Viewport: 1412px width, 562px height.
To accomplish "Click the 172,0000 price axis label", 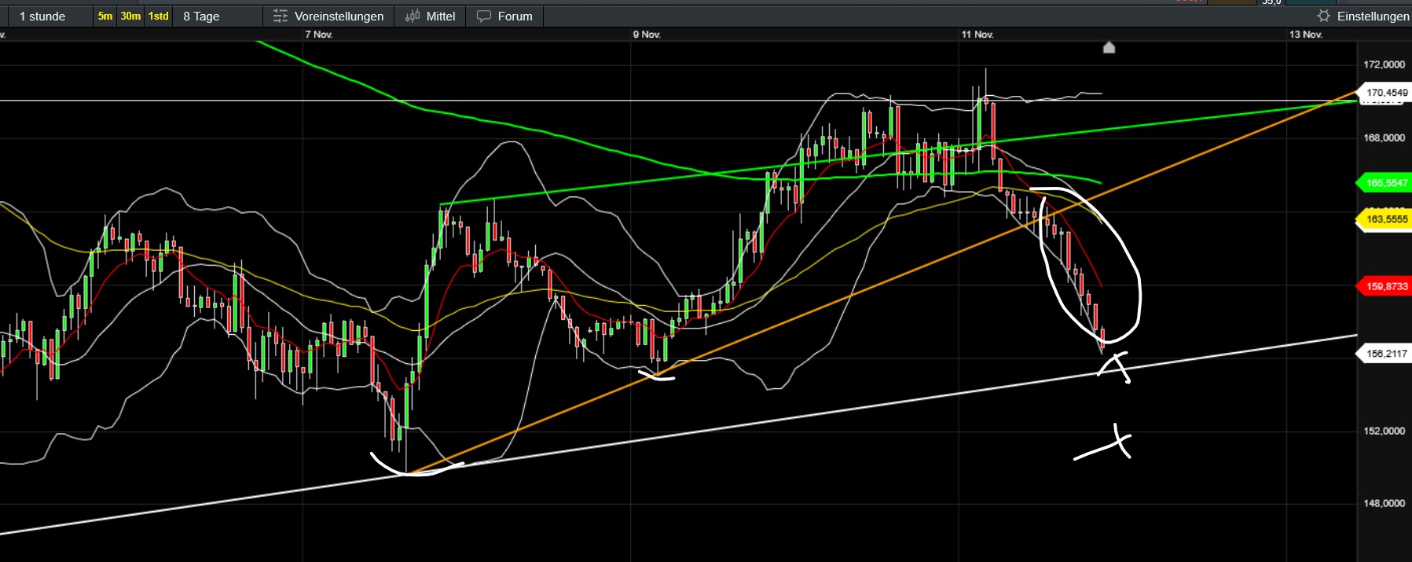I will tap(1384, 64).
